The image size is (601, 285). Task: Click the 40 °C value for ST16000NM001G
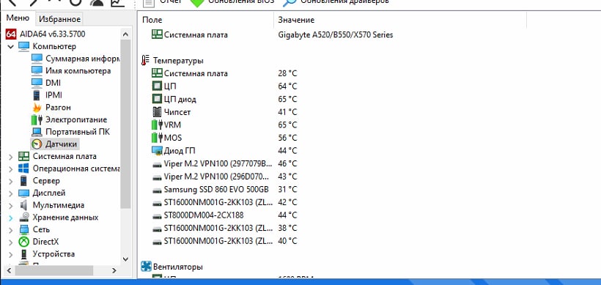(287, 241)
